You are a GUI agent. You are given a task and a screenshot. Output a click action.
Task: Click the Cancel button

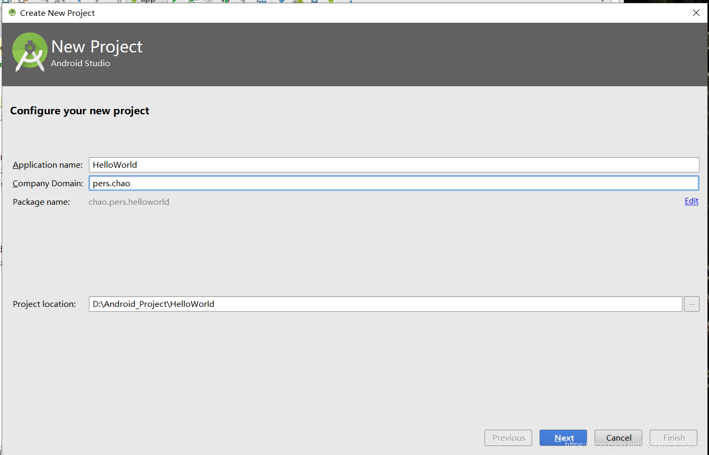pyautogui.click(x=618, y=438)
